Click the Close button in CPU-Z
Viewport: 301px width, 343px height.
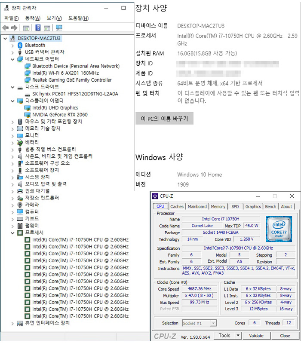(285, 336)
